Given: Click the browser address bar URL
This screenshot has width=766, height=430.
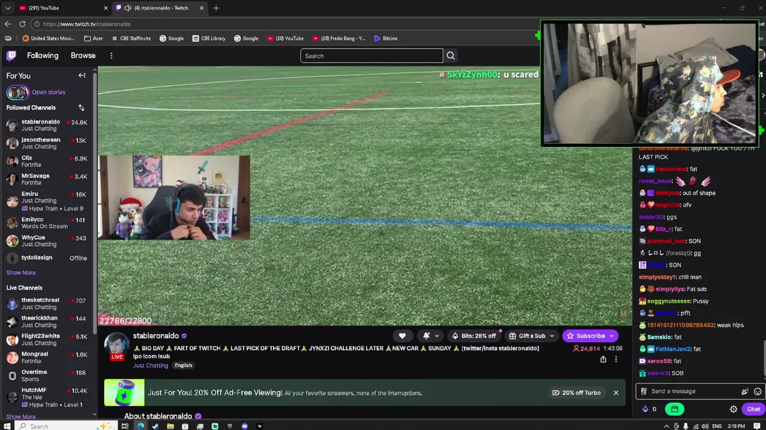Looking at the screenshot, I should [x=87, y=24].
